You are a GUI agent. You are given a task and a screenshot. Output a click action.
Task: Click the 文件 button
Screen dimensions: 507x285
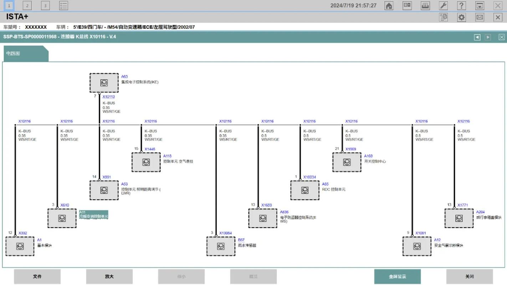click(x=37, y=276)
